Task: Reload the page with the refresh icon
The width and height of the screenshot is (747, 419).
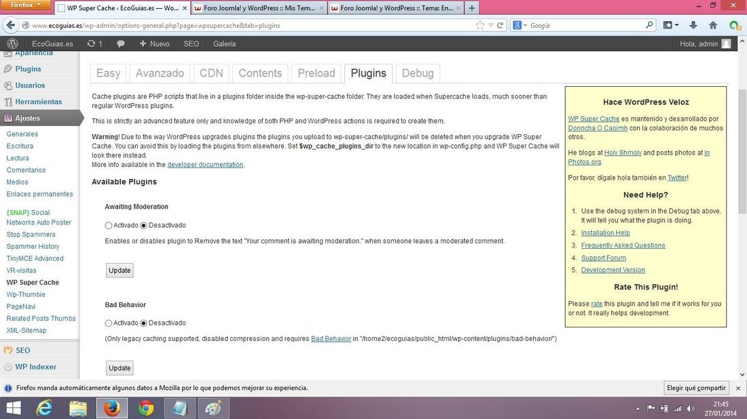Action: (500, 25)
